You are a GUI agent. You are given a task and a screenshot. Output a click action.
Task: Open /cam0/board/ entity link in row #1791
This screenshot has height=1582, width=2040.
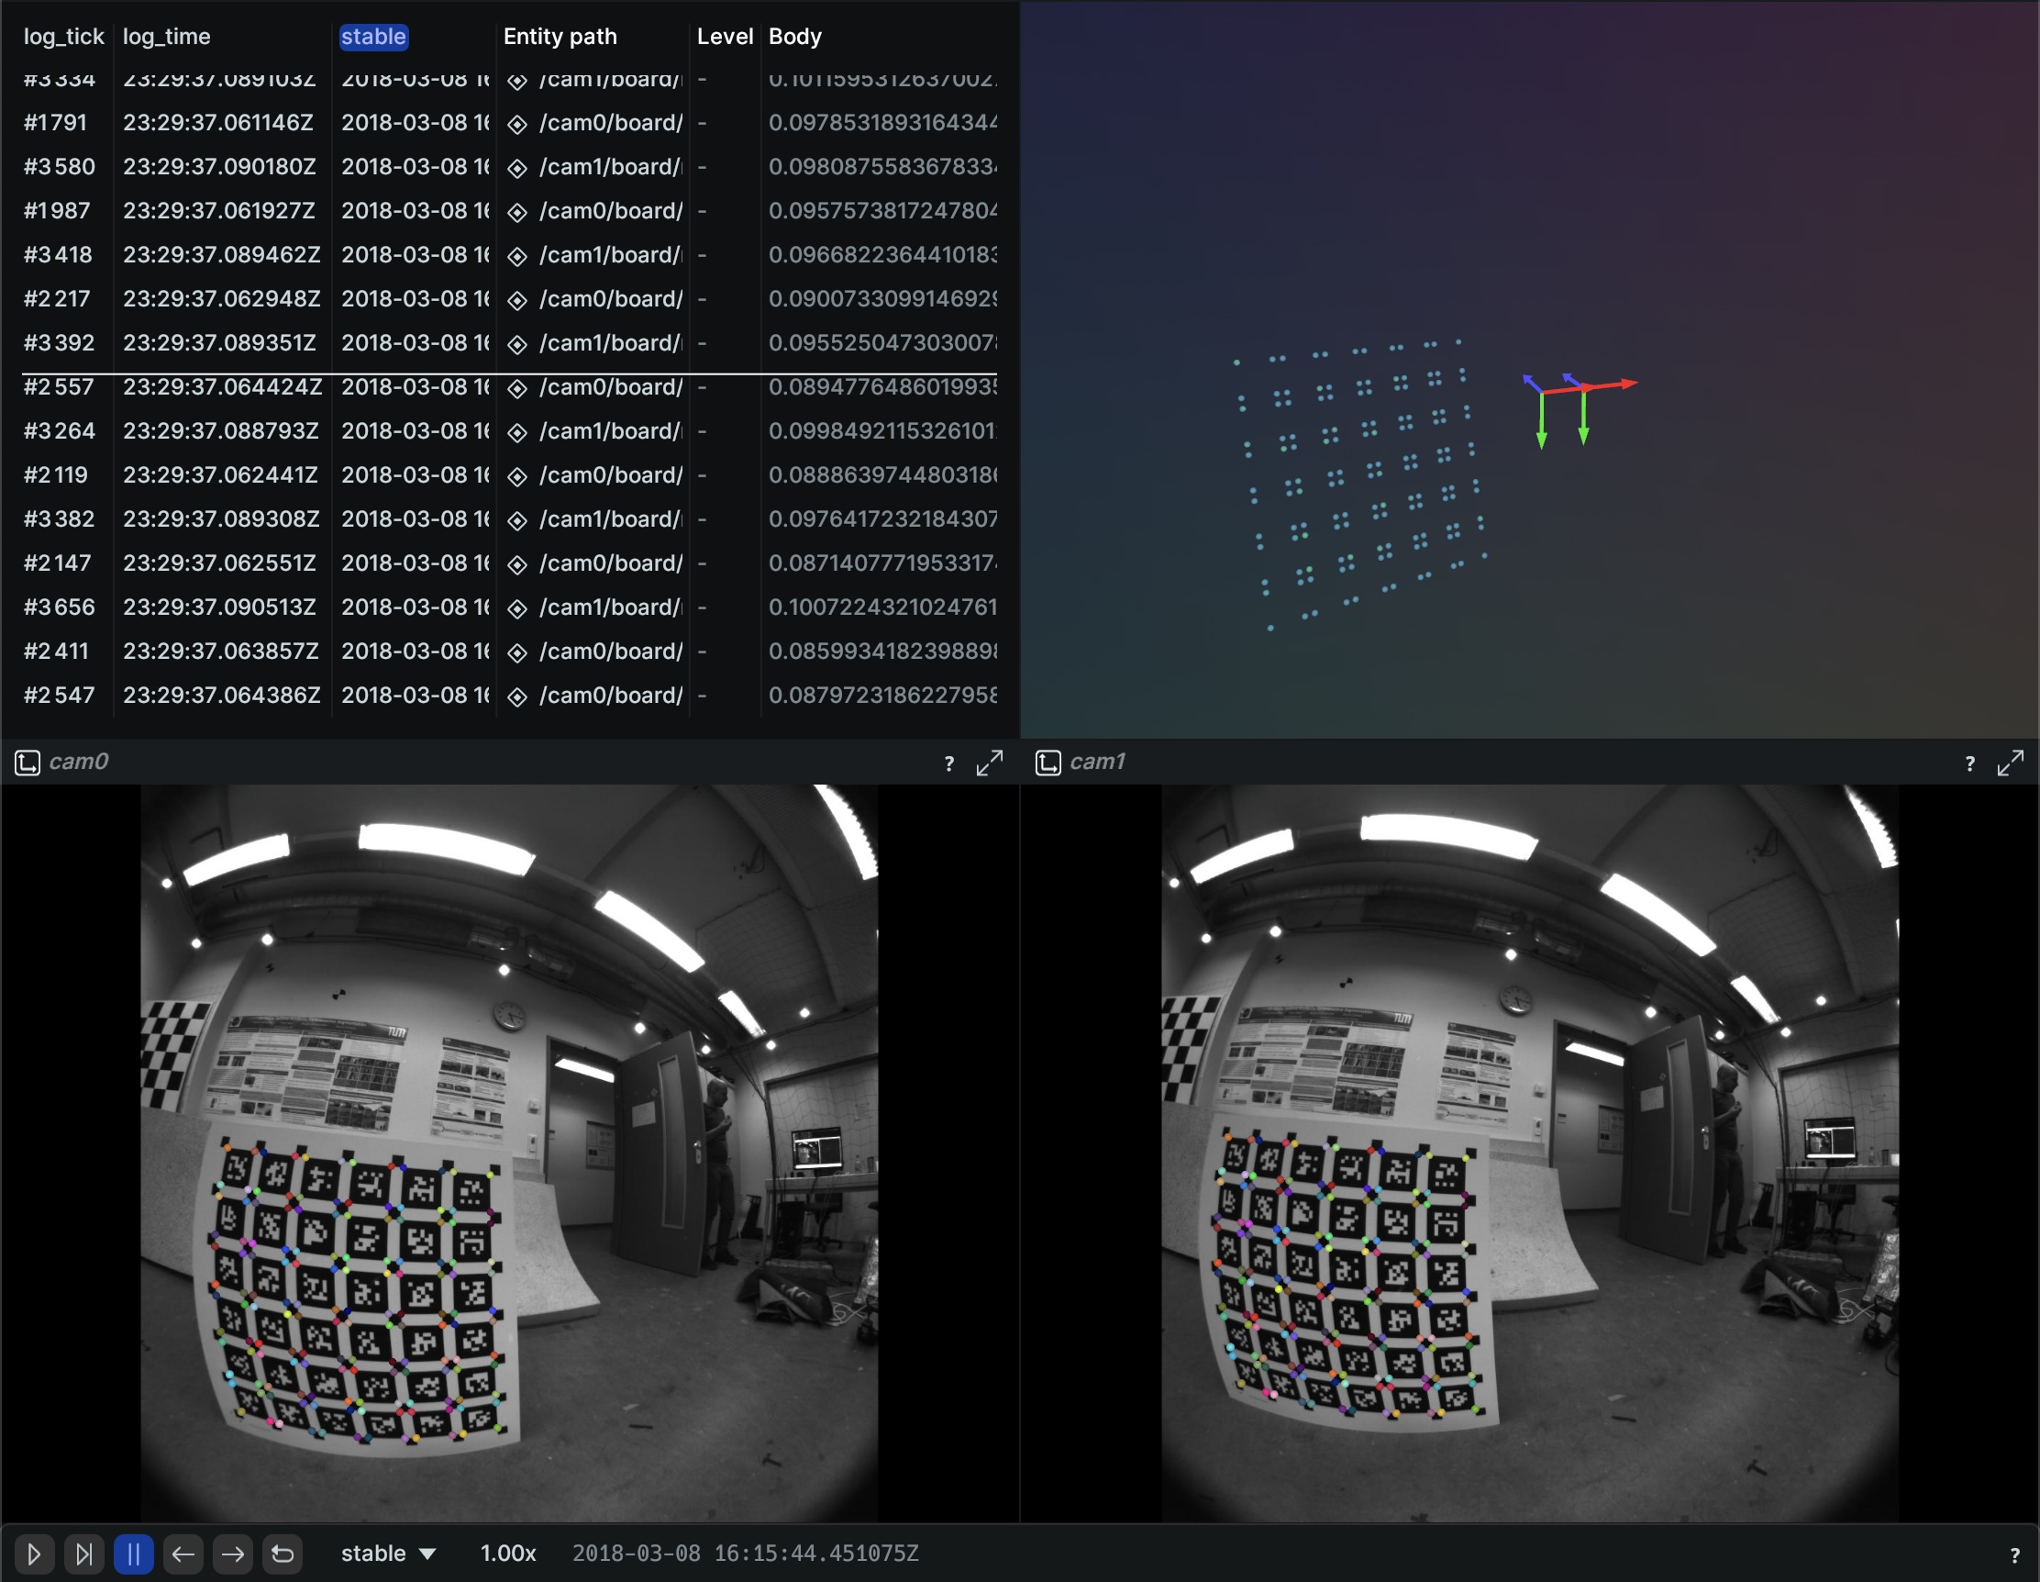[611, 122]
